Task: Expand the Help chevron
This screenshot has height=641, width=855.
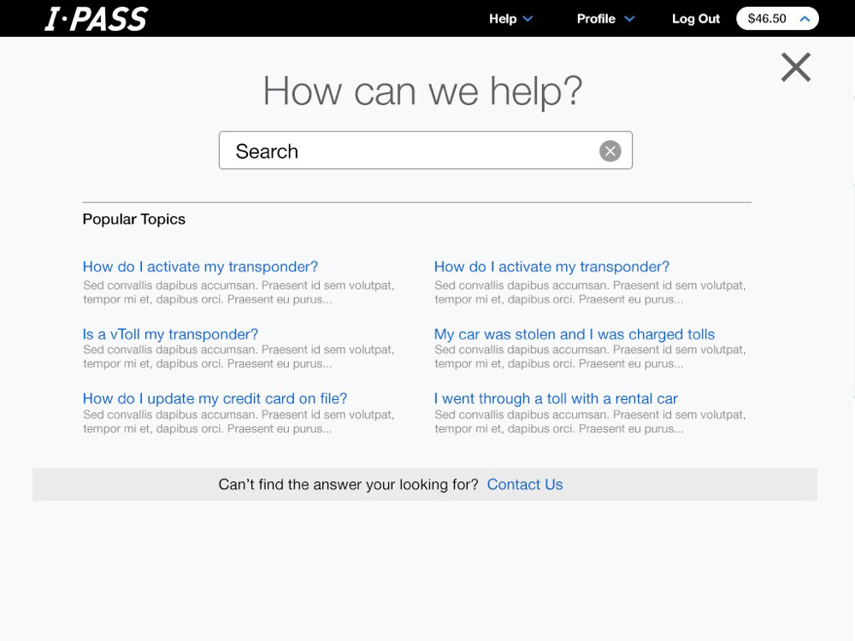Action: (528, 19)
